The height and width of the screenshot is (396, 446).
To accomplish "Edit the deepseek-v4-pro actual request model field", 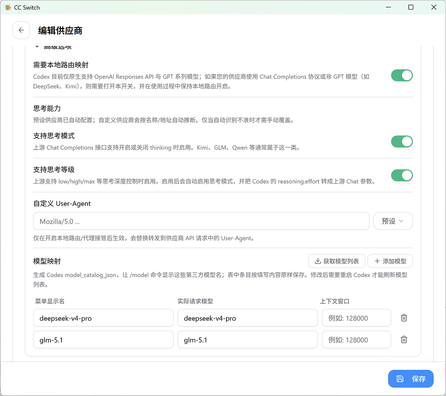I will pos(247,318).
